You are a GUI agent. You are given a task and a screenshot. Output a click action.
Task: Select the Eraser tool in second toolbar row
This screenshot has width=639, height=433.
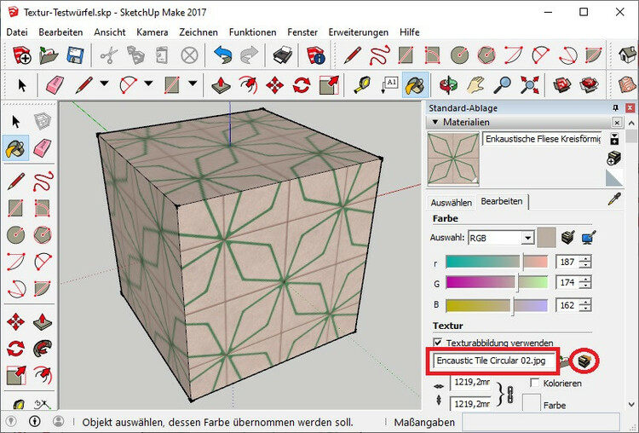click(55, 85)
